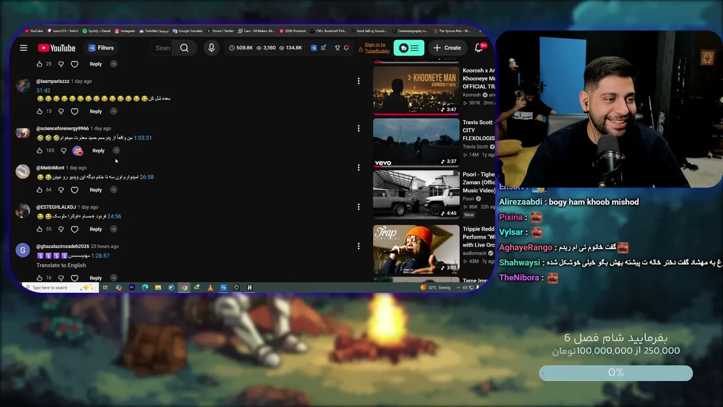This screenshot has width=723, height=407.
Task: Open the Poori Tighe Zaman video thumbnail
Action: click(x=416, y=194)
